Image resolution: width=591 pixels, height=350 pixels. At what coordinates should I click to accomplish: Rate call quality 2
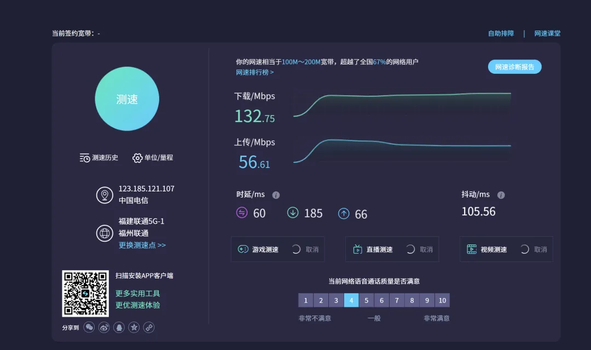pyautogui.click(x=321, y=300)
